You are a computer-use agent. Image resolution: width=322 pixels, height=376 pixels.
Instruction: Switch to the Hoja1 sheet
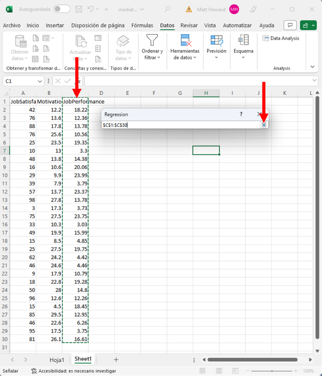point(57,360)
